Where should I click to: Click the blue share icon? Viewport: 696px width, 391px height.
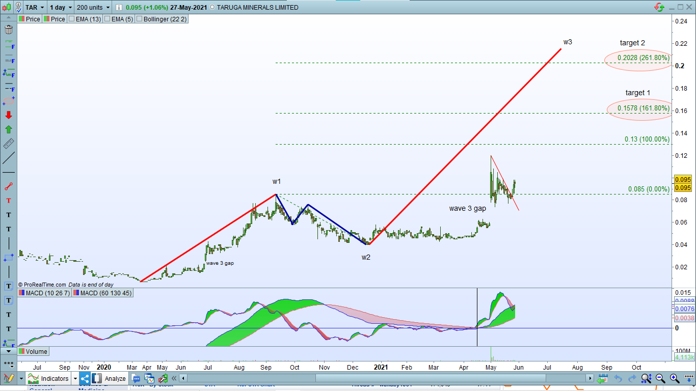click(85, 378)
